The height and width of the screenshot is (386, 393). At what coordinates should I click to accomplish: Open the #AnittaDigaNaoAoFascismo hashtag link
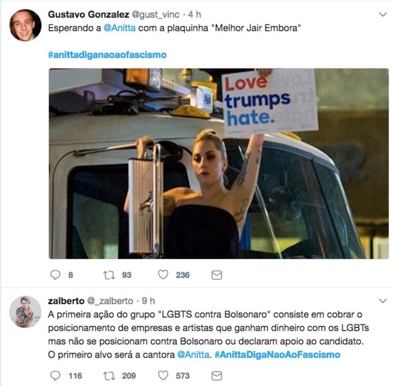[x=277, y=354]
